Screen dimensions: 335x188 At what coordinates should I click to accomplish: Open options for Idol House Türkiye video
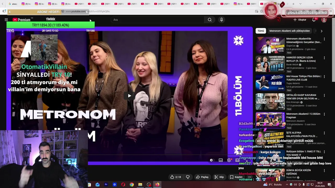coord(324,77)
